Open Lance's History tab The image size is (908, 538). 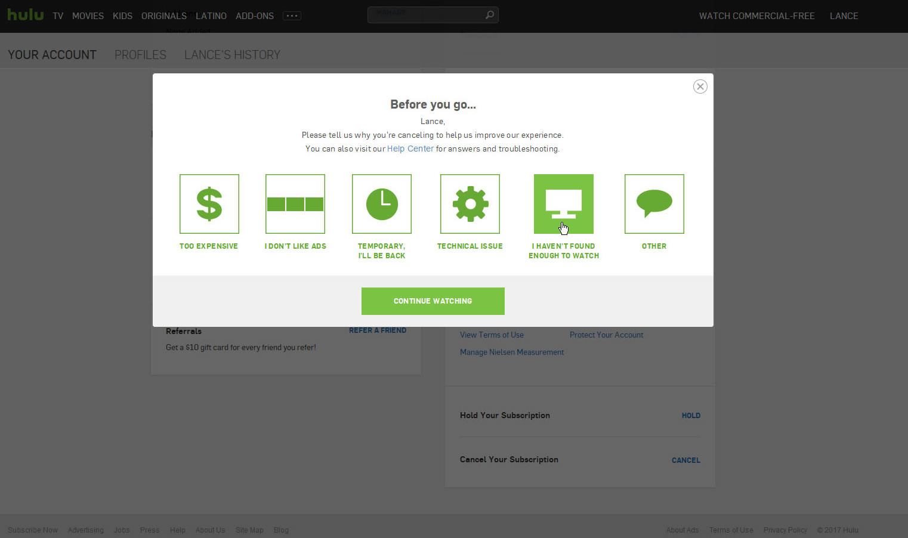pos(232,54)
